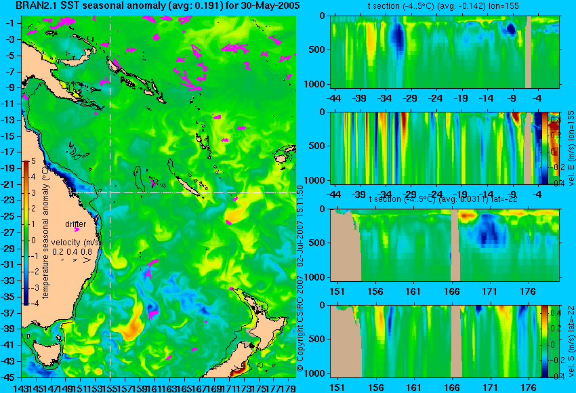Click the BRAN2.1 SST seasonal anomaly title
The width and height of the screenshot is (576, 393).
pyautogui.click(x=158, y=6)
